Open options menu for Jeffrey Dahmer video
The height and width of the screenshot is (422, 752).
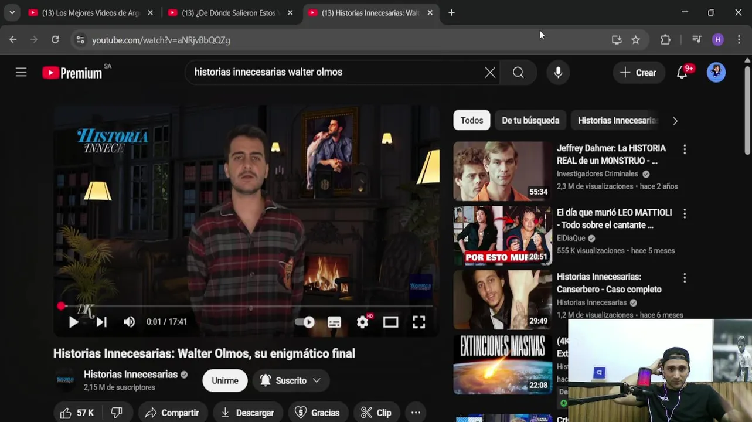click(x=684, y=149)
